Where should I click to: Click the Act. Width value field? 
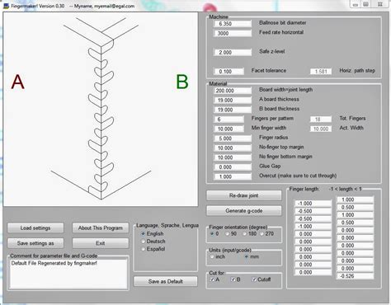(x=321, y=129)
